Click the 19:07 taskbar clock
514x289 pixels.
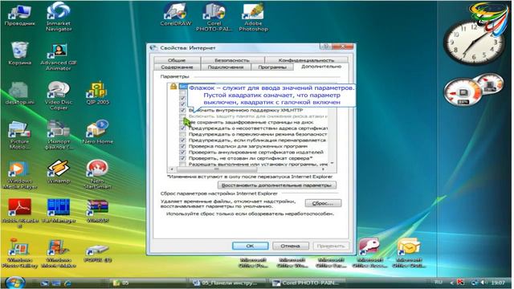(498, 282)
